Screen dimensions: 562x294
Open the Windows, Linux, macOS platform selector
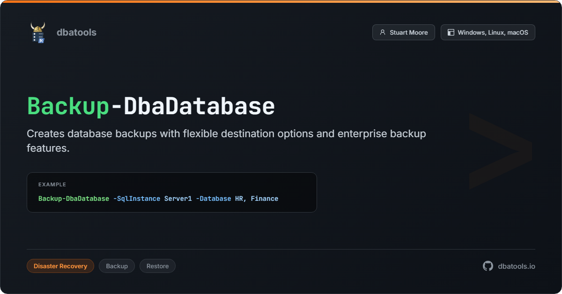[x=488, y=32]
